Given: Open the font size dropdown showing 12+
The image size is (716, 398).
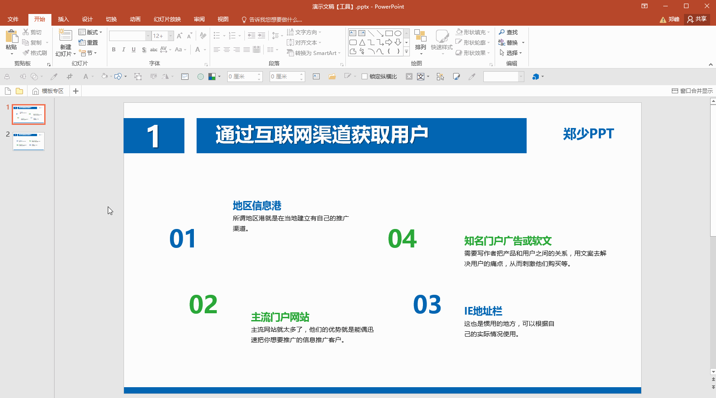Looking at the screenshot, I should (x=170, y=36).
